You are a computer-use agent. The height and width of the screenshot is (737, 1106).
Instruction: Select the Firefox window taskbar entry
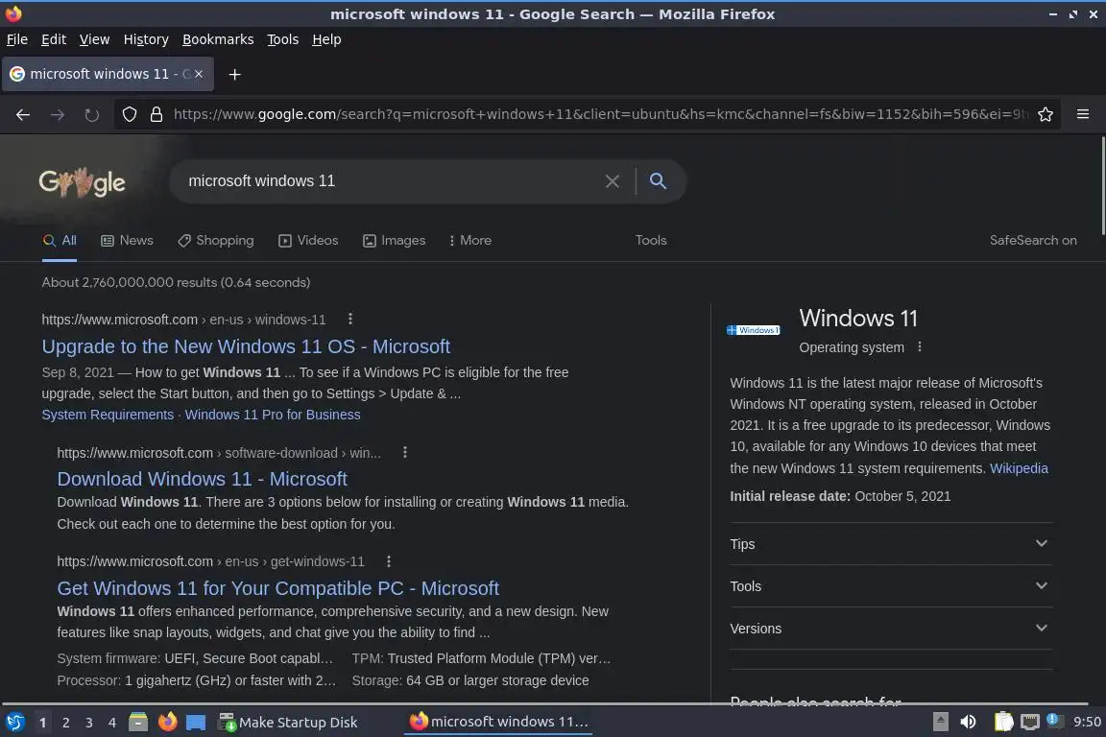coord(498,722)
